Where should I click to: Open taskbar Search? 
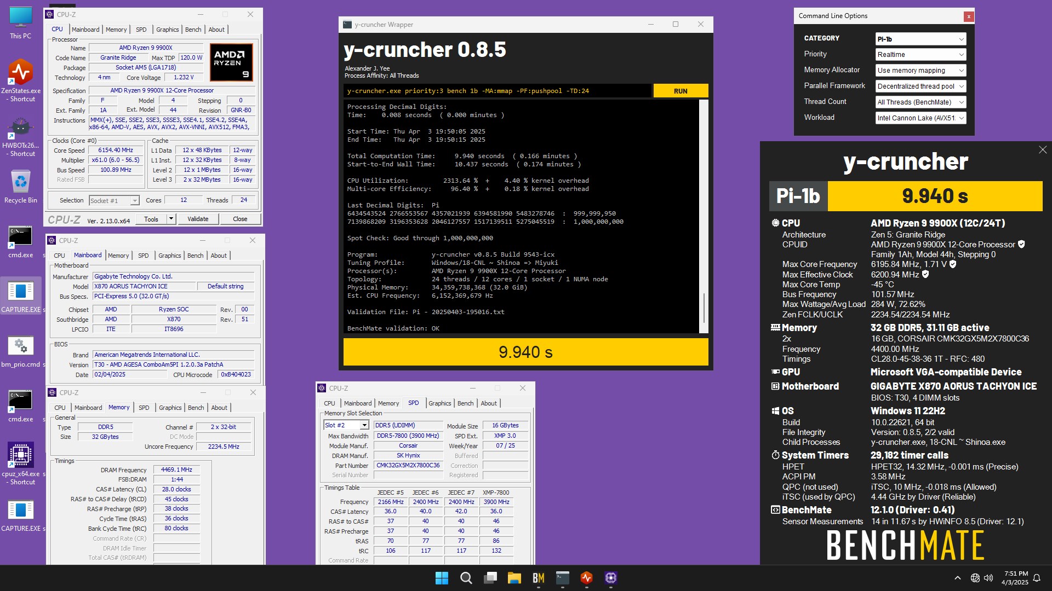pyautogui.click(x=466, y=578)
